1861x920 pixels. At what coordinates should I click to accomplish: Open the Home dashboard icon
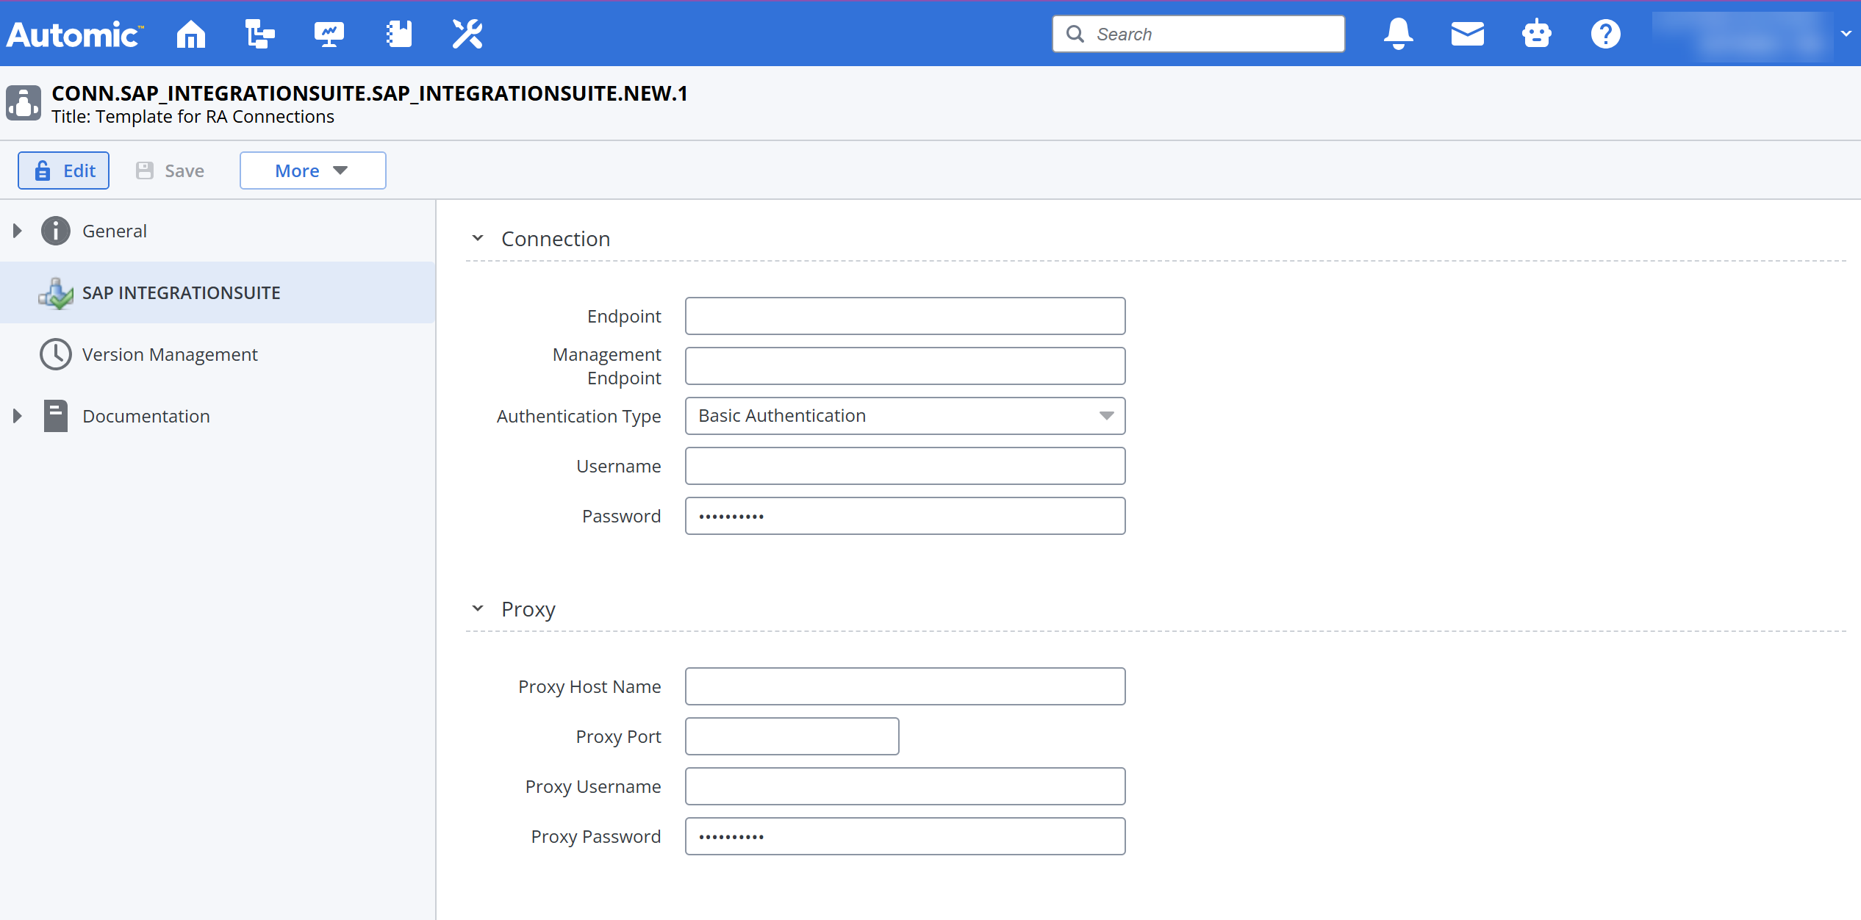tap(191, 34)
